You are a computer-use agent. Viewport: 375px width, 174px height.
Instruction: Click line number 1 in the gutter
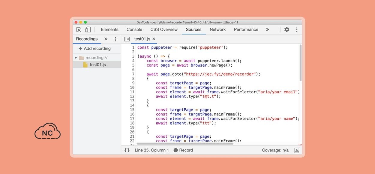pyautogui.click(x=133, y=47)
